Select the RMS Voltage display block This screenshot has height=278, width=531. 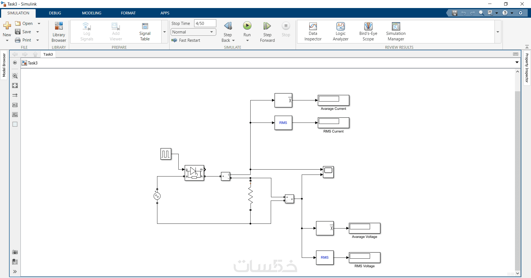[365, 258]
